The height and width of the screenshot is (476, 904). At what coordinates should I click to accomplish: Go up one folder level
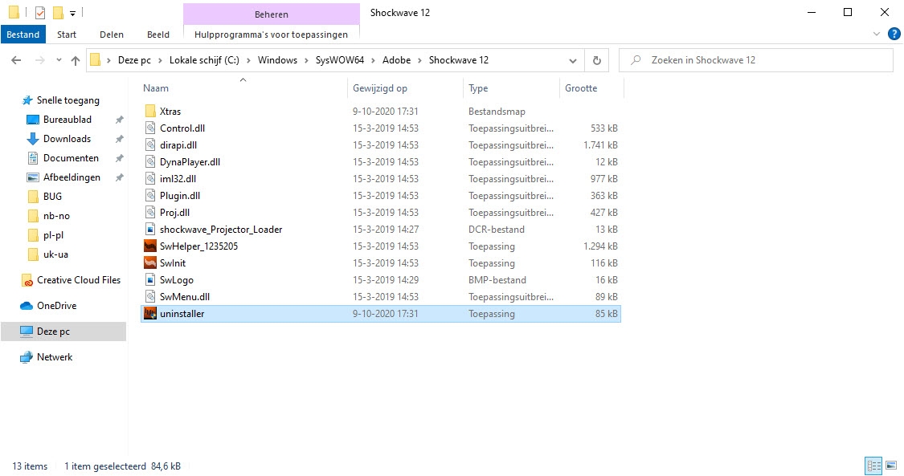[x=75, y=60]
